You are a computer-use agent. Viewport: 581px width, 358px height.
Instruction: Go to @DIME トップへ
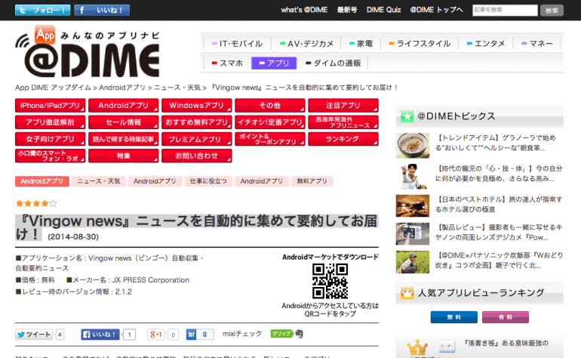pos(436,10)
